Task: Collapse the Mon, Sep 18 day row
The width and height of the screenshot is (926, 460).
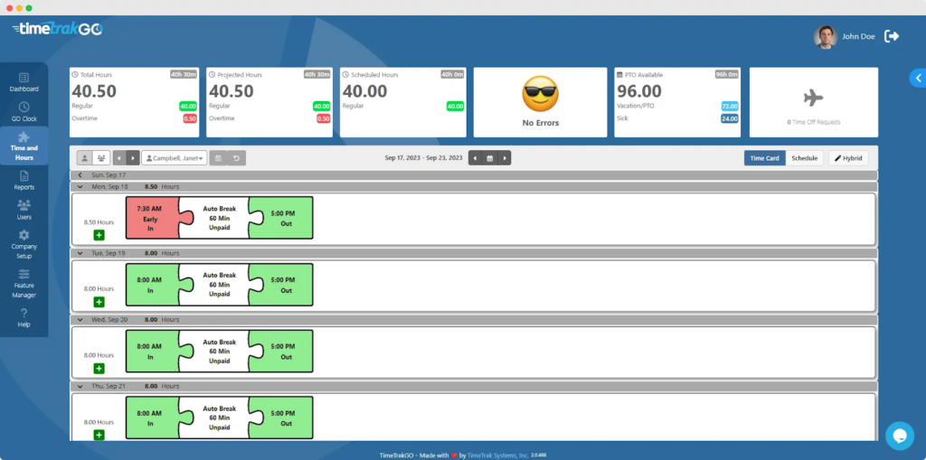Action: (80, 186)
